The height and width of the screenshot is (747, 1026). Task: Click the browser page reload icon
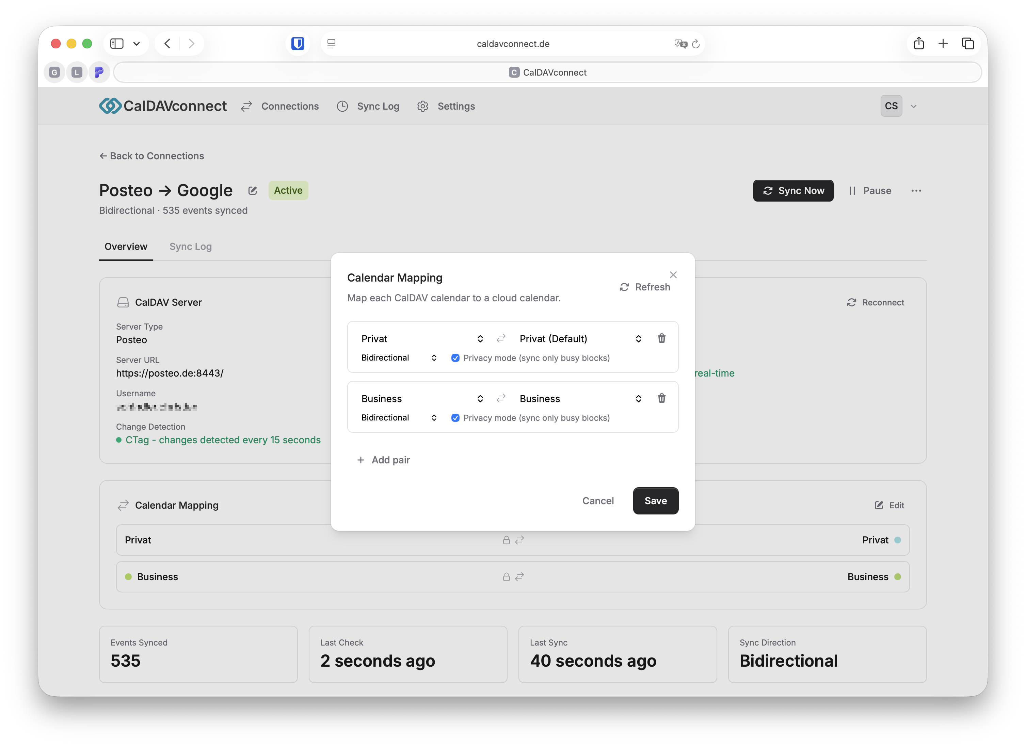[x=696, y=44]
